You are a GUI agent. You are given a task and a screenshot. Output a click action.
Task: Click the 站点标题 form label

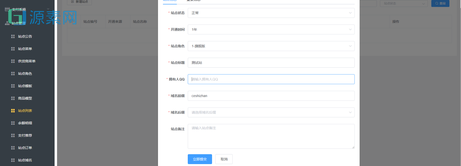(178, 63)
